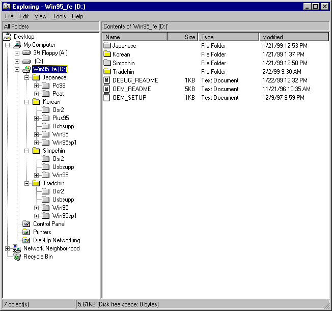Open the Dial-Up Networking icon
332x311 pixels.
click(26, 240)
